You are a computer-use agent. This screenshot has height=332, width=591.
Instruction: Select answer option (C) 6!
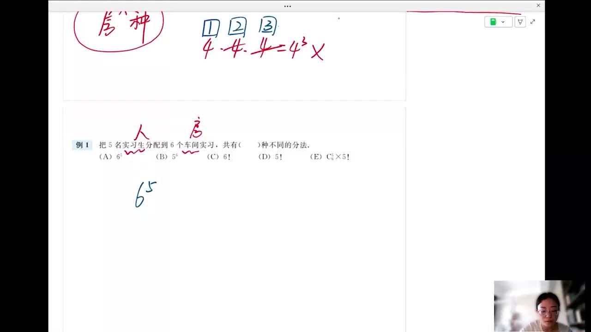[219, 157]
